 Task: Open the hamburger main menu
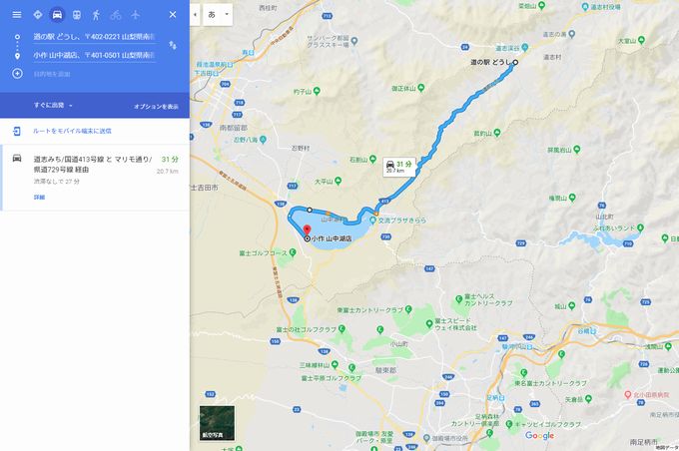click(17, 15)
